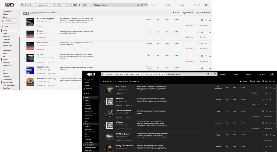Add Peaceful Snake with plus icon
This screenshot has height=152, width=277.
click(206, 68)
